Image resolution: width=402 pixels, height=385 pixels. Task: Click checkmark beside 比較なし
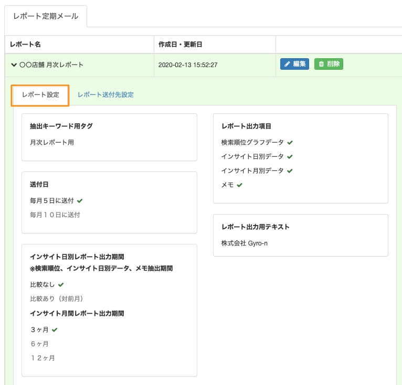tap(61, 284)
